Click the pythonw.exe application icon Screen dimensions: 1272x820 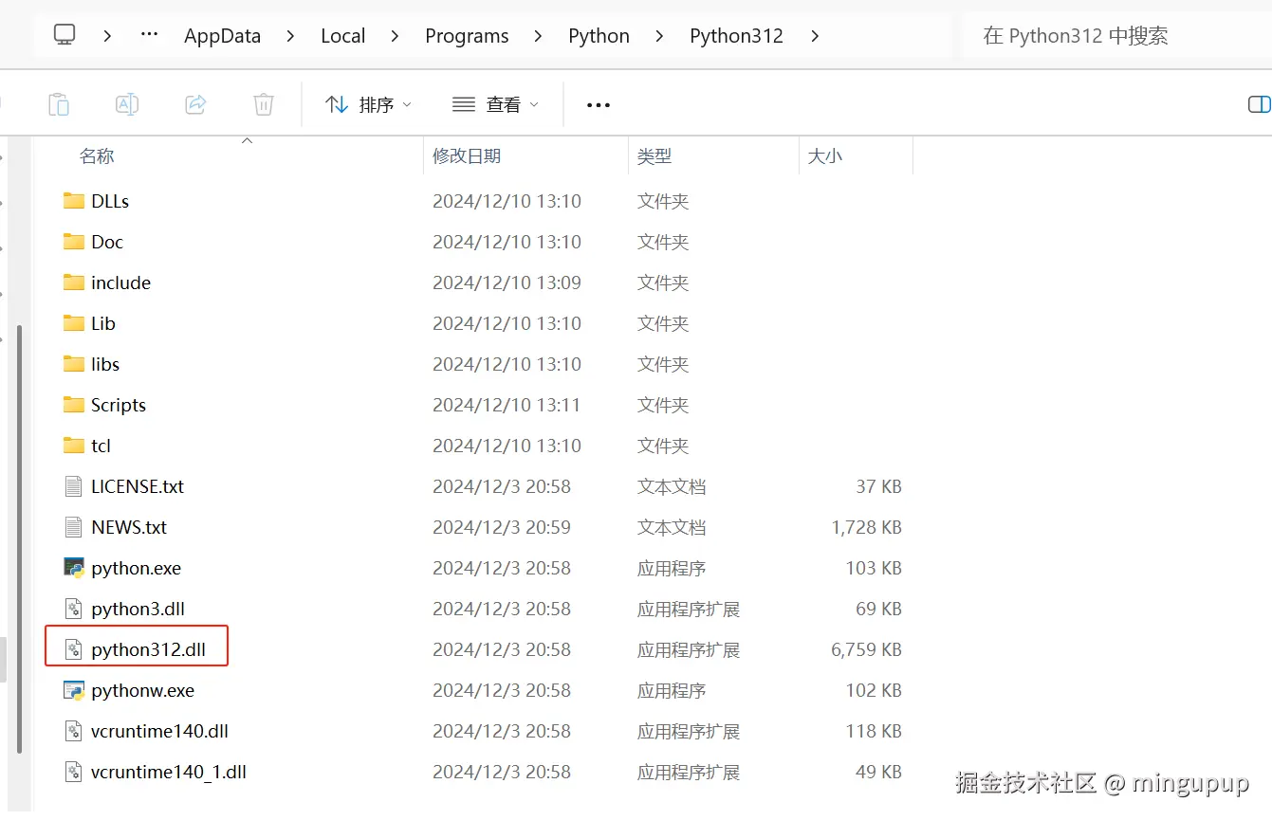click(74, 690)
